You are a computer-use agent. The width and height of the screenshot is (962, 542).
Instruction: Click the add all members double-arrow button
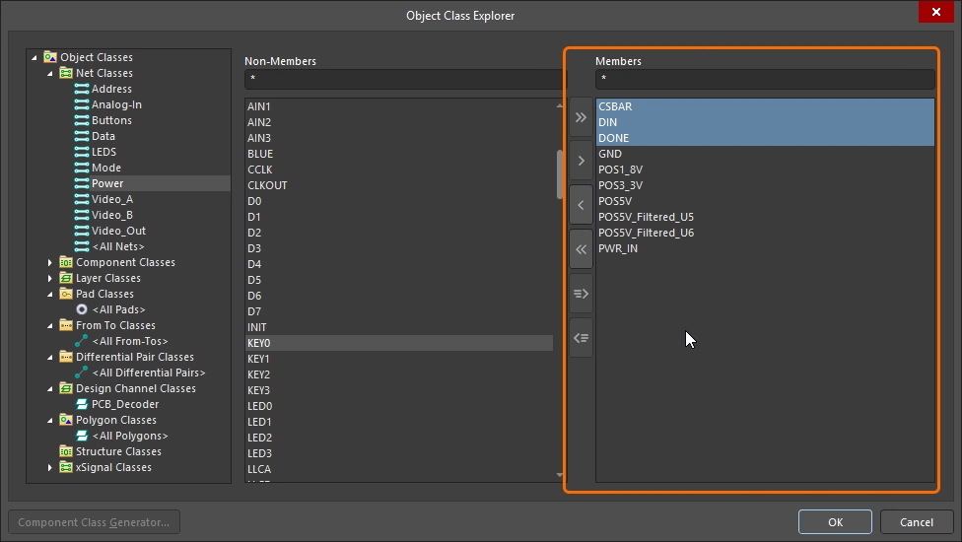(581, 117)
